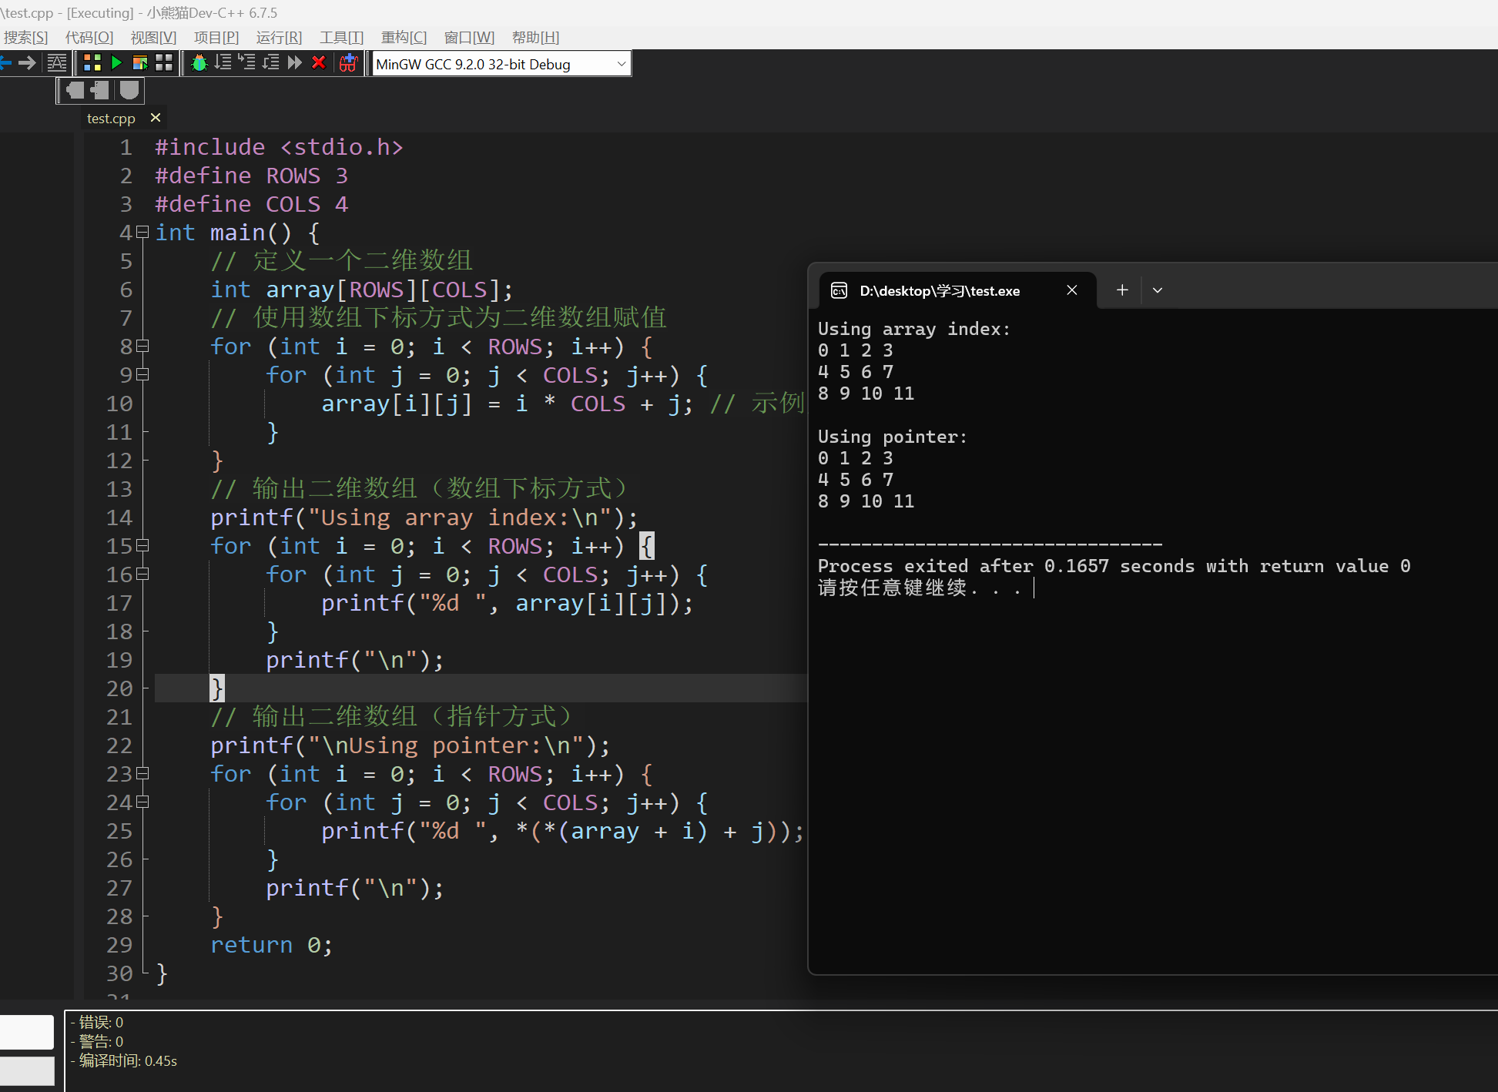Click the Compile and Run icon
This screenshot has width=1498, height=1092.
coord(140,63)
